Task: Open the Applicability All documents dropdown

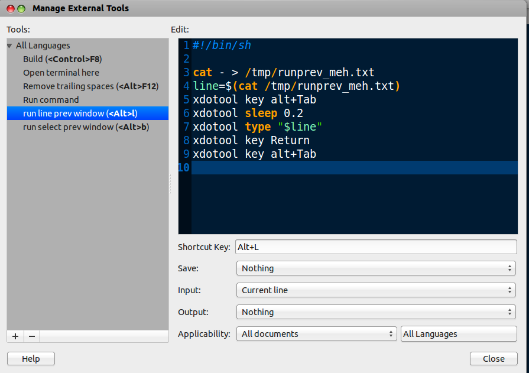Action: click(316, 333)
